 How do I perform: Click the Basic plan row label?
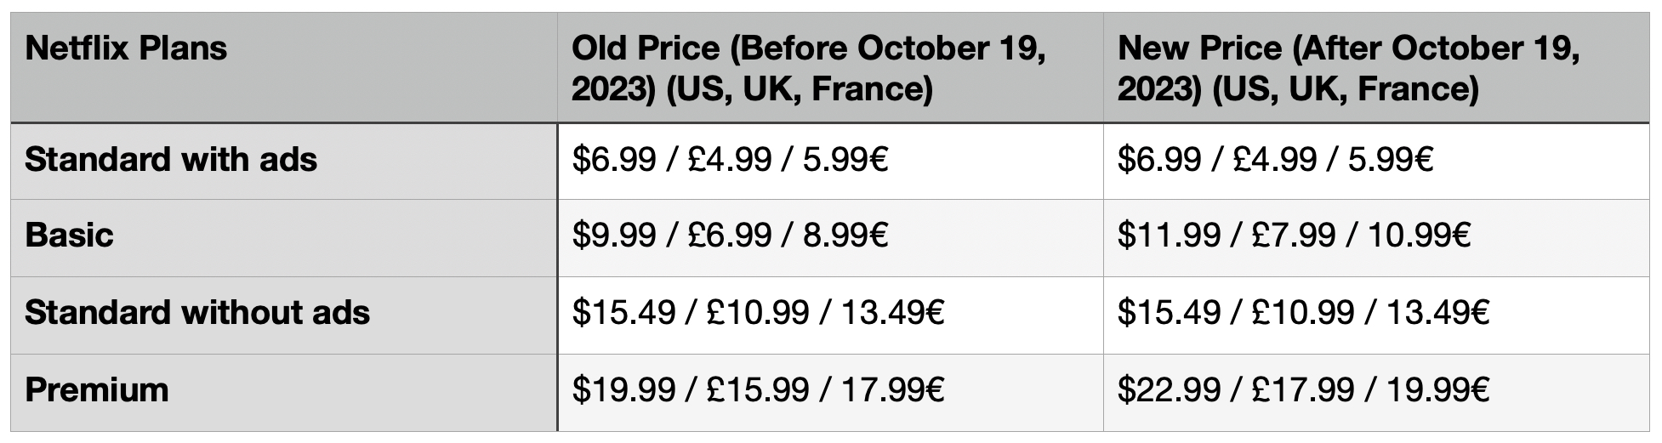(69, 236)
